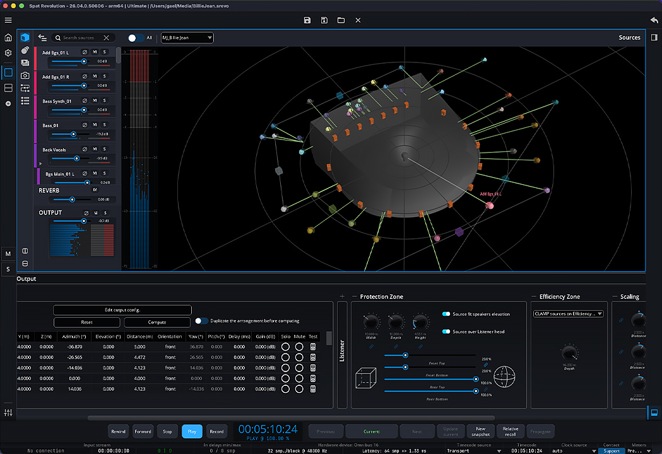Click the Home icon in left sidebar
The height and width of the screenshot is (454, 662).
coord(8,38)
